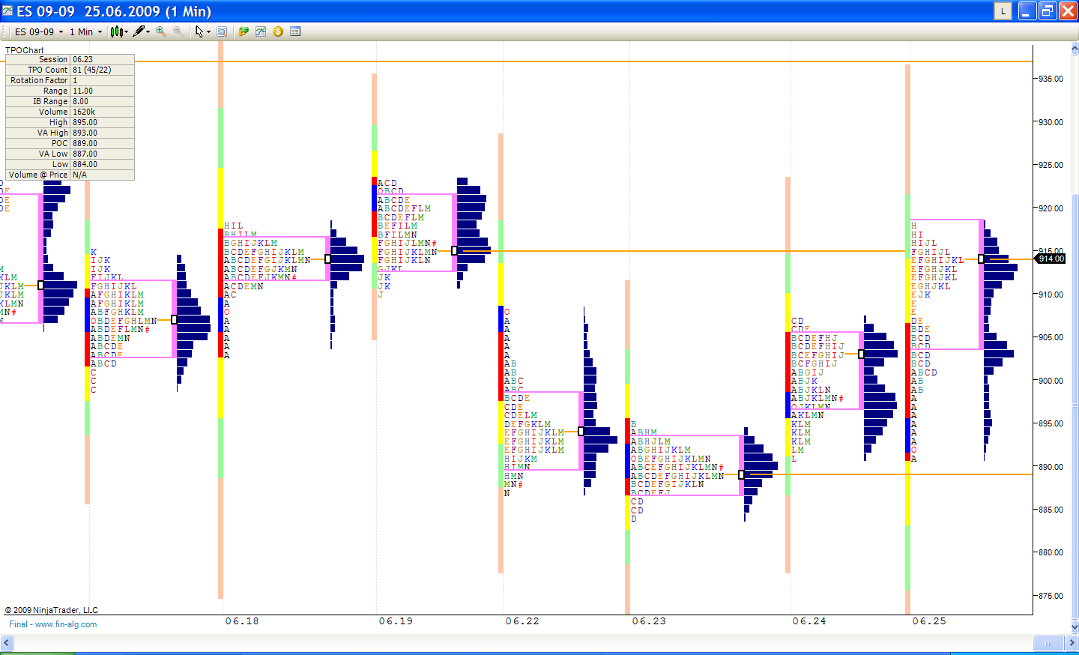Click the scroll up arrow on price axis
1079x655 pixels.
pyautogui.click(x=1075, y=49)
